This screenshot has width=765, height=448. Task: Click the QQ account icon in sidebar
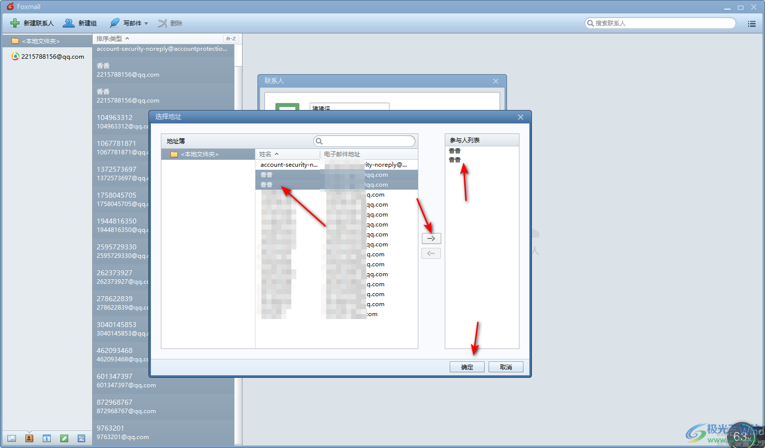point(15,56)
